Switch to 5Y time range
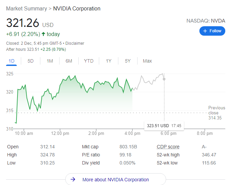Viewport: 231px width, 185px height. point(128,61)
